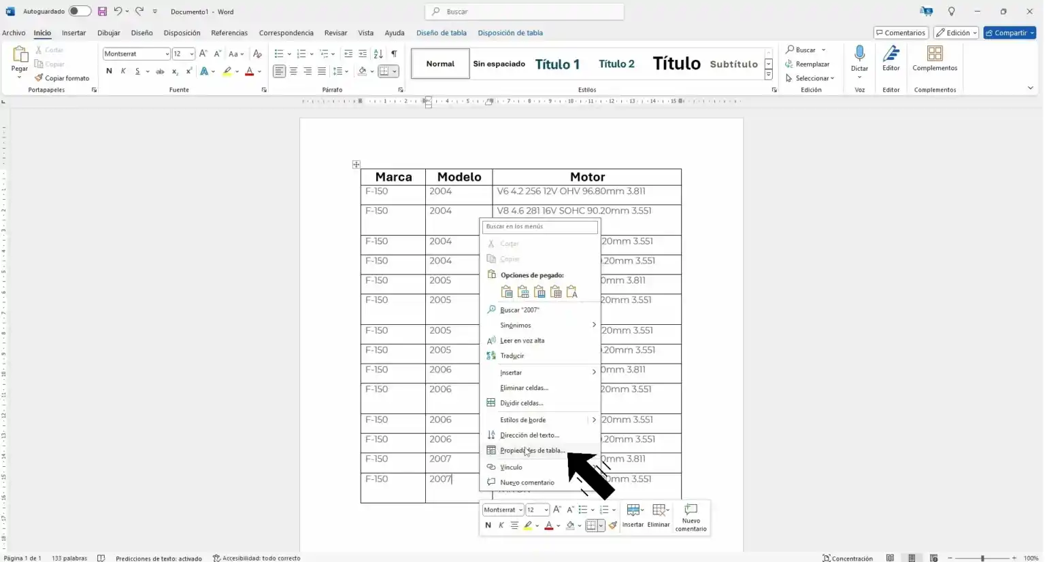
Task: Open the Diseño de tabla tab
Action: (442, 33)
